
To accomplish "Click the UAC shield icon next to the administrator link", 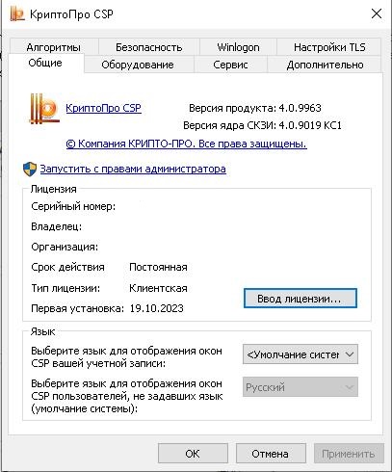I will coord(30,170).
